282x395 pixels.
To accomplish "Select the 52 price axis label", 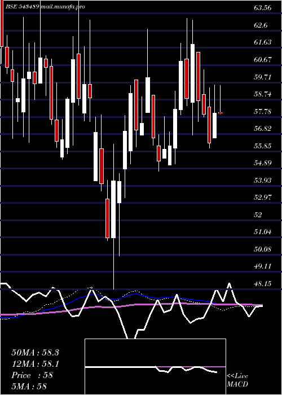I will click(258, 214).
